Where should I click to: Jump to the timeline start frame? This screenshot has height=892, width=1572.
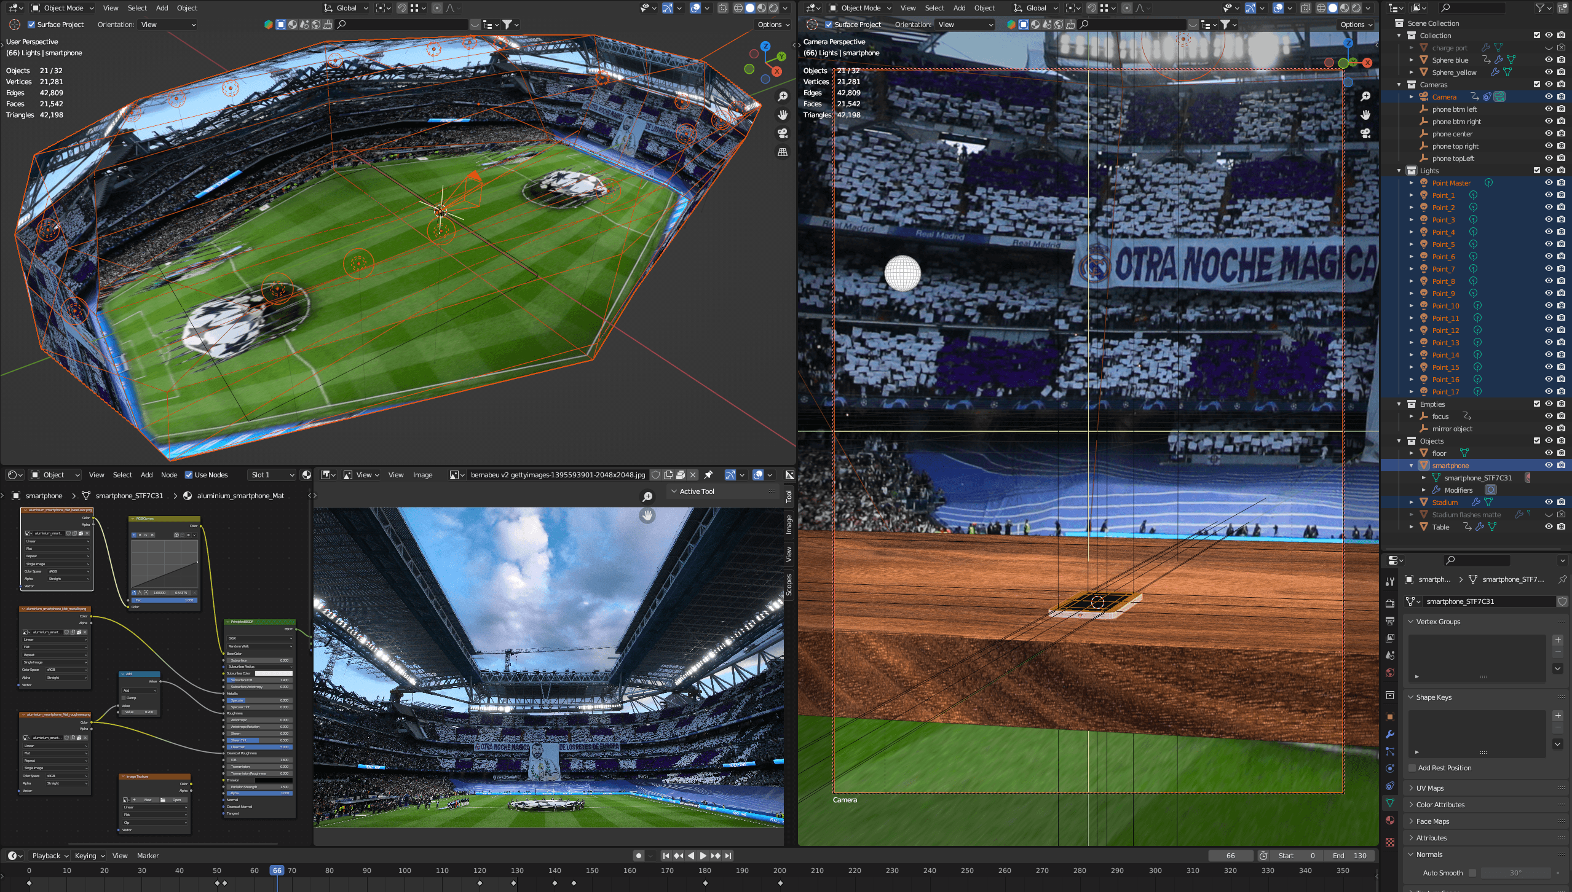[x=666, y=856]
